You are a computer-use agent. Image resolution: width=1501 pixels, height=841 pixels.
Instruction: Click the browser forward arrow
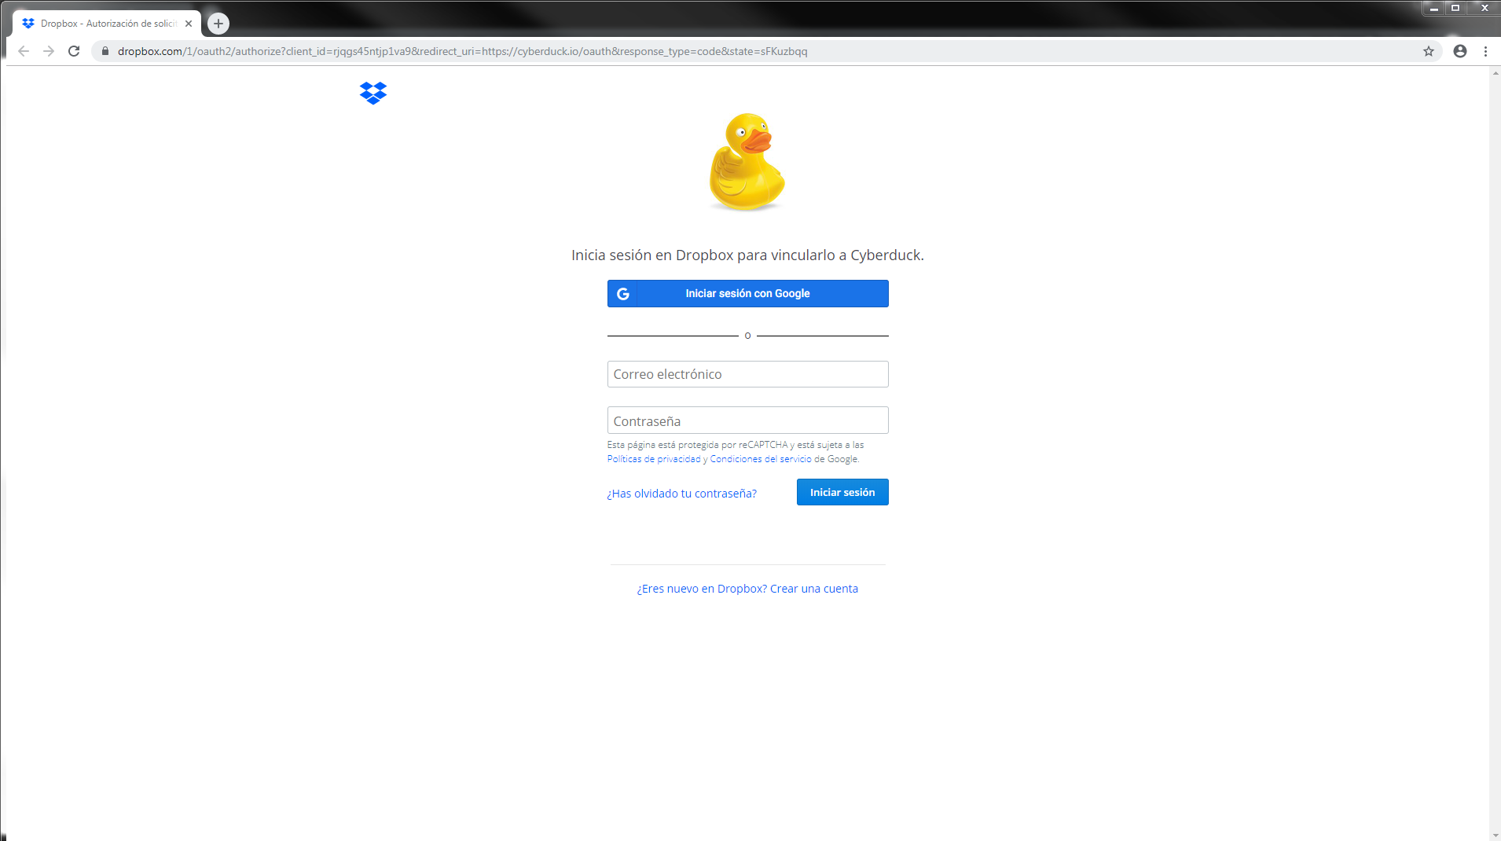pos(49,51)
